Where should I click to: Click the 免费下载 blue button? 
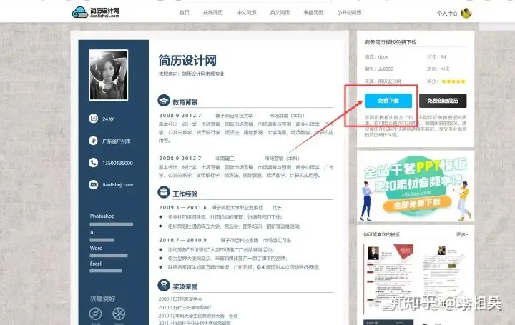pos(388,101)
